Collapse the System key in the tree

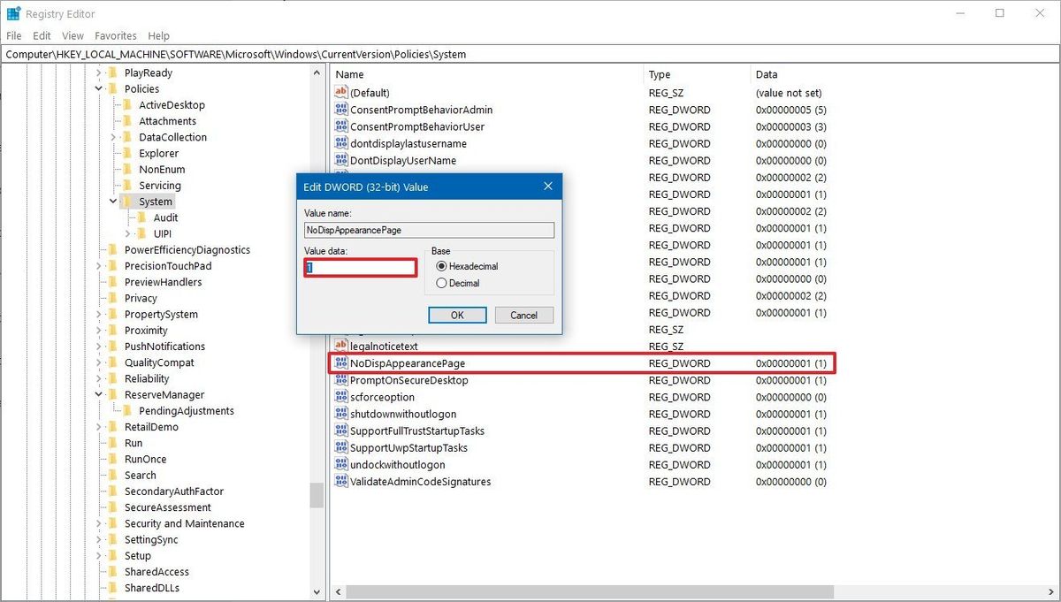point(111,201)
